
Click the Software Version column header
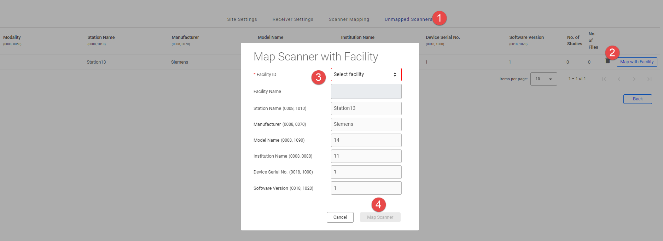tap(527, 37)
